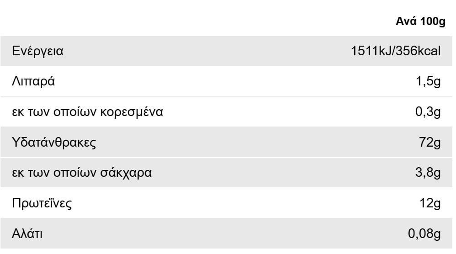Screen dimensions: 456x254
Task: Select the 12g protein value
Action: [429, 203]
